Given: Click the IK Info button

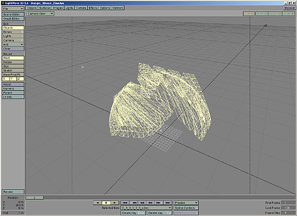Looking at the screenshot, I should pos(13,97).
